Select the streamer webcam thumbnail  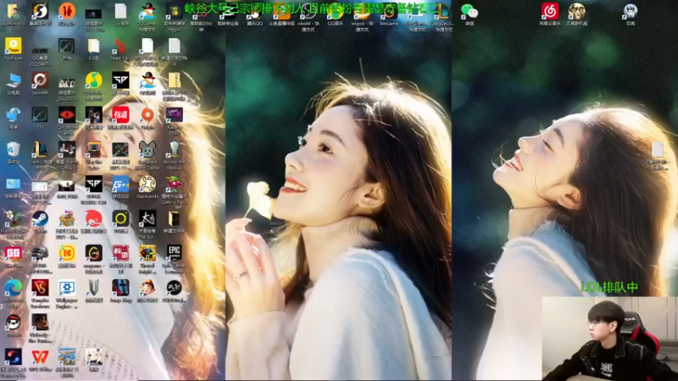(x=609, y=339)
